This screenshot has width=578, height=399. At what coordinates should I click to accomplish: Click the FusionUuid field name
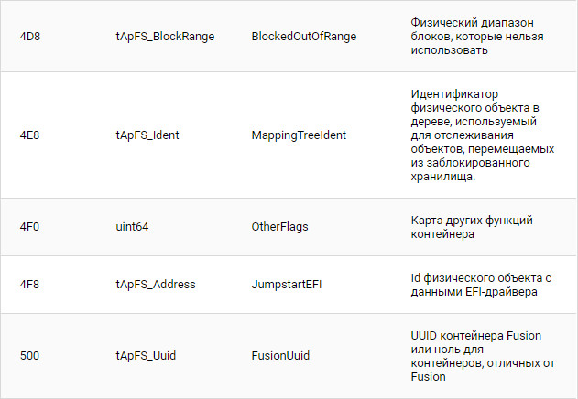(x=280, y=355)
